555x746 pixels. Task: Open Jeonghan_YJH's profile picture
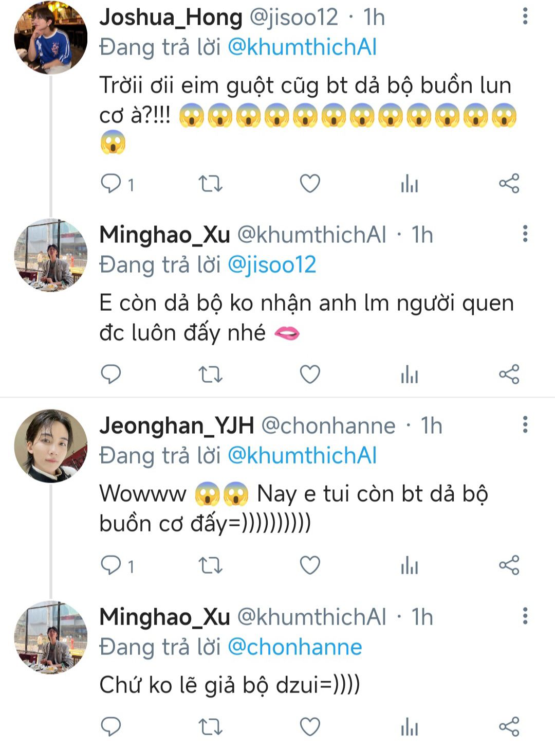point(50,446)
